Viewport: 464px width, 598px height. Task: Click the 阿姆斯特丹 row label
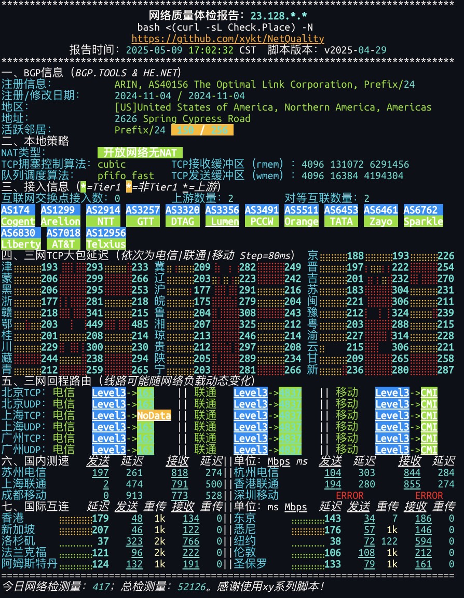30,564
